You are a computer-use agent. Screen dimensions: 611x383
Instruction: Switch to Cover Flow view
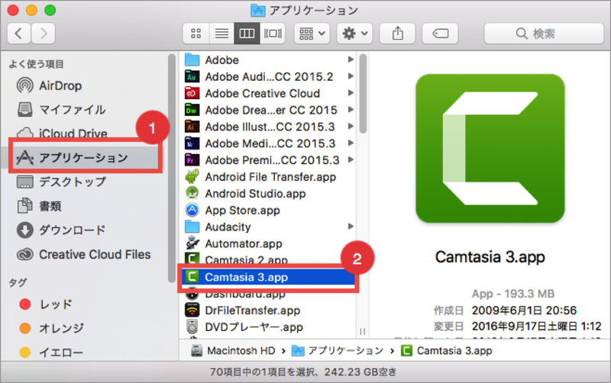(x=273, y=34)
